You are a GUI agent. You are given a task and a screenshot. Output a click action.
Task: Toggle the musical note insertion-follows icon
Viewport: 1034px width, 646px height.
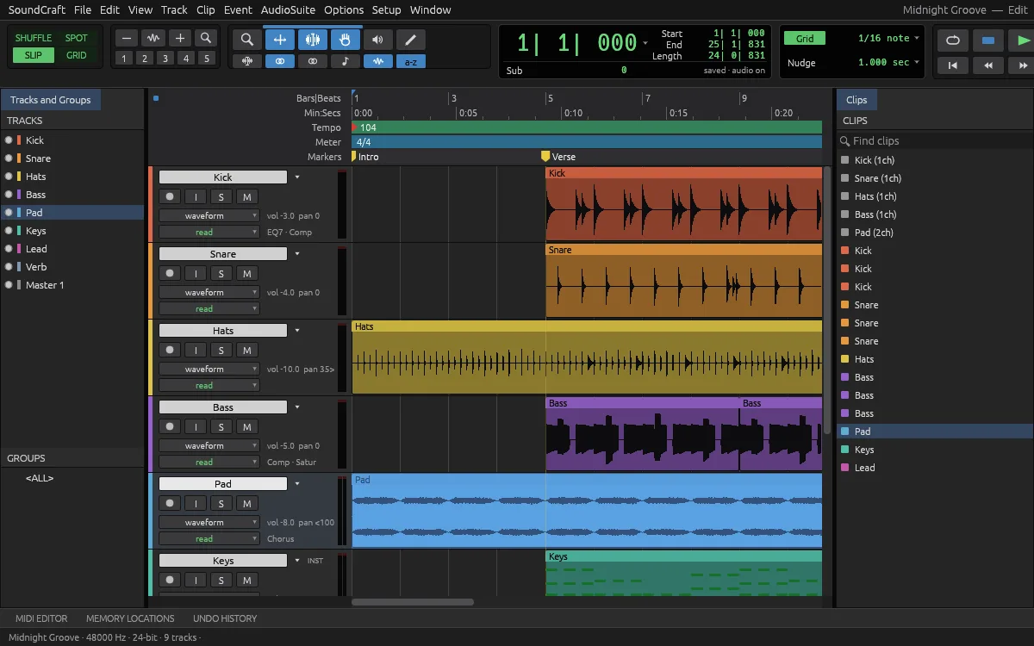346,61
